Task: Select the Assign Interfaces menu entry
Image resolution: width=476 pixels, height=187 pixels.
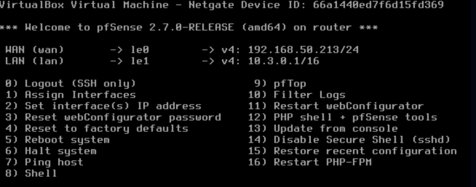Action: tap(71, 95)
